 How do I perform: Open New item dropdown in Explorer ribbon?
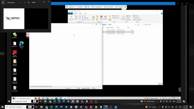pyautogui.click(x=116, y=16)
